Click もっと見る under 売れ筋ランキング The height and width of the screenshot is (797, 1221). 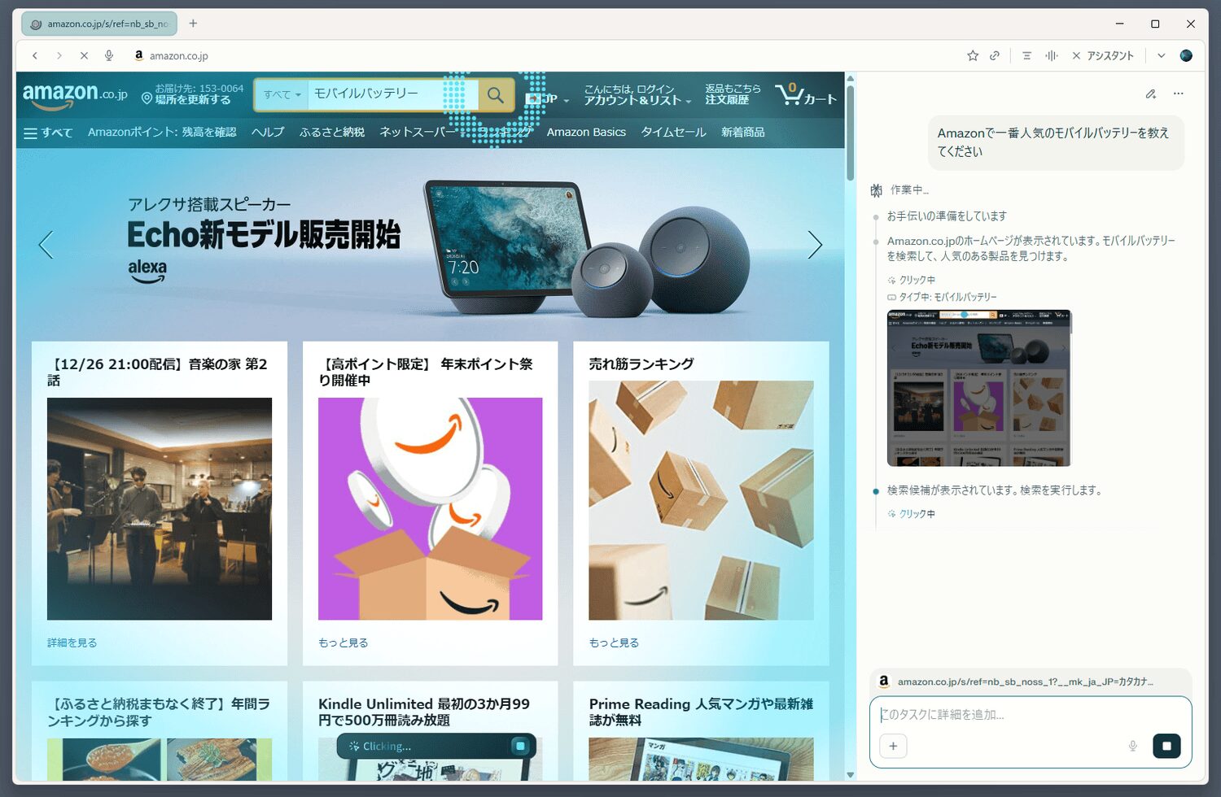(614, 642)
